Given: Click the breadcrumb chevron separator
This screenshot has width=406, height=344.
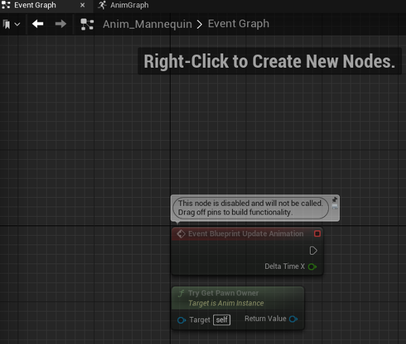Looking at the screenshot, I should (x=200, y=24).
